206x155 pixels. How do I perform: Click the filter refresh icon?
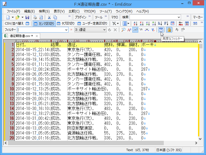[x=109, y=30]
